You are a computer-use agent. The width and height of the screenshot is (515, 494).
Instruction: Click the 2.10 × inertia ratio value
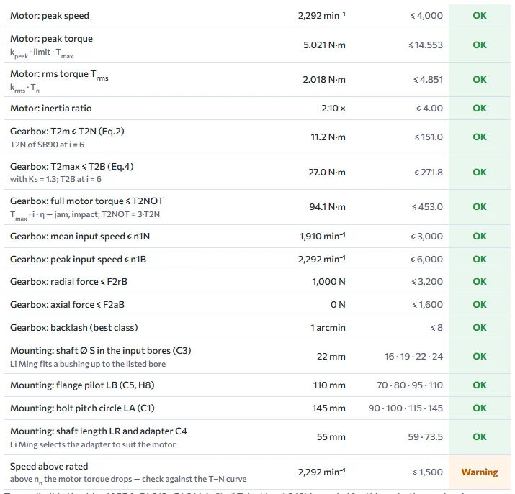pyautogui.click(x=333, y=109)
